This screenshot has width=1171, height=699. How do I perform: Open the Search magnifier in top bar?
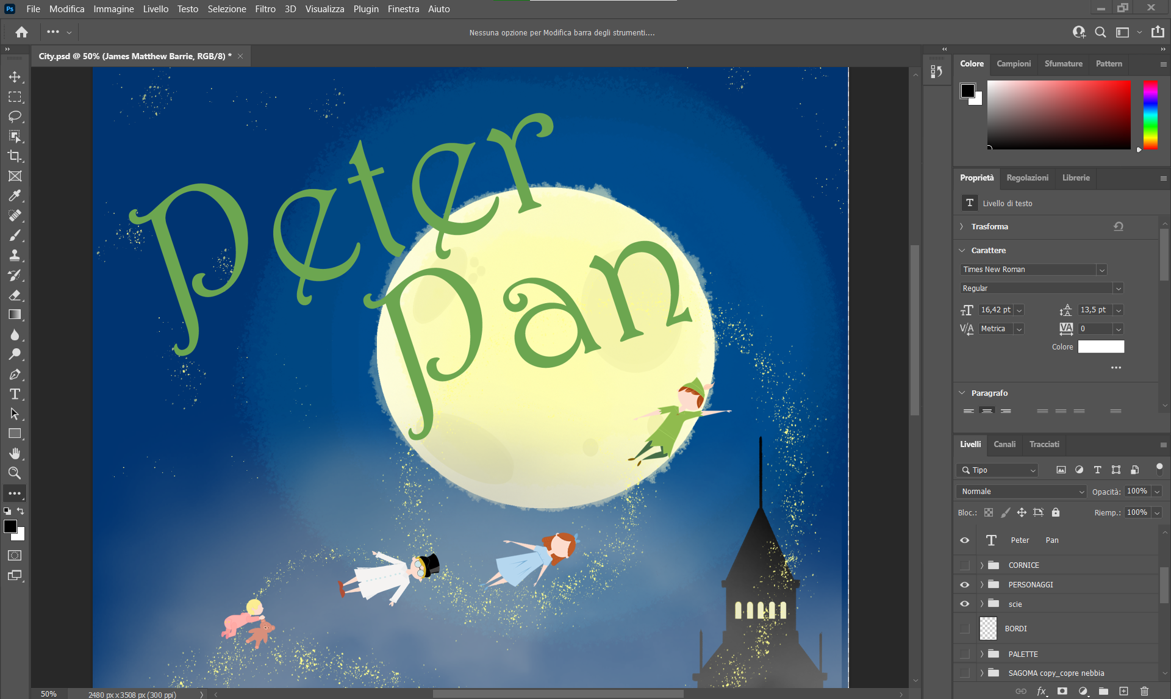pyautogui.click(x=1100, y=32)
